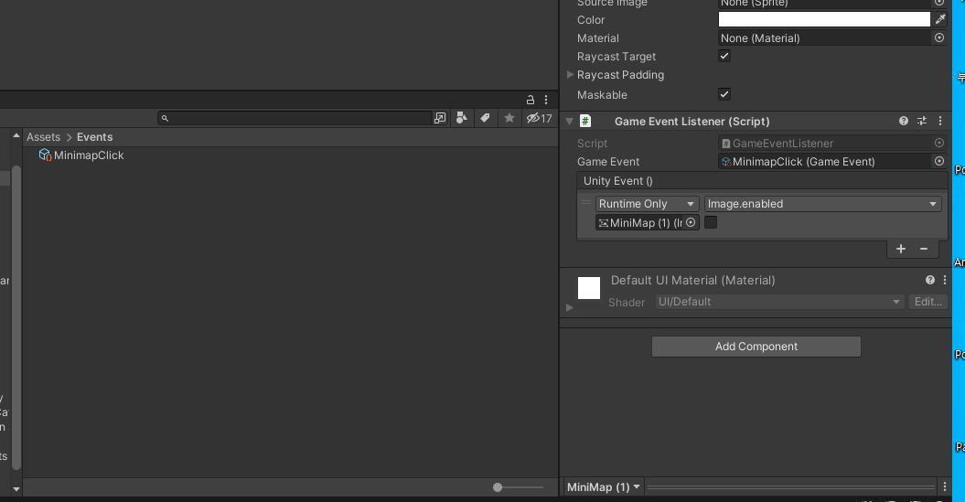Image resolution: width=965 pixels, height=502 pixels.
Task: Collapse the Game Event Listener component
Action: click(x=569, y=122)
